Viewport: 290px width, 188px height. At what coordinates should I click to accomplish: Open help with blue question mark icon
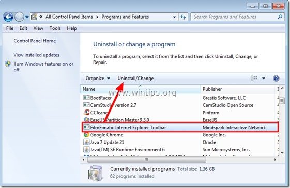(276, 79)
